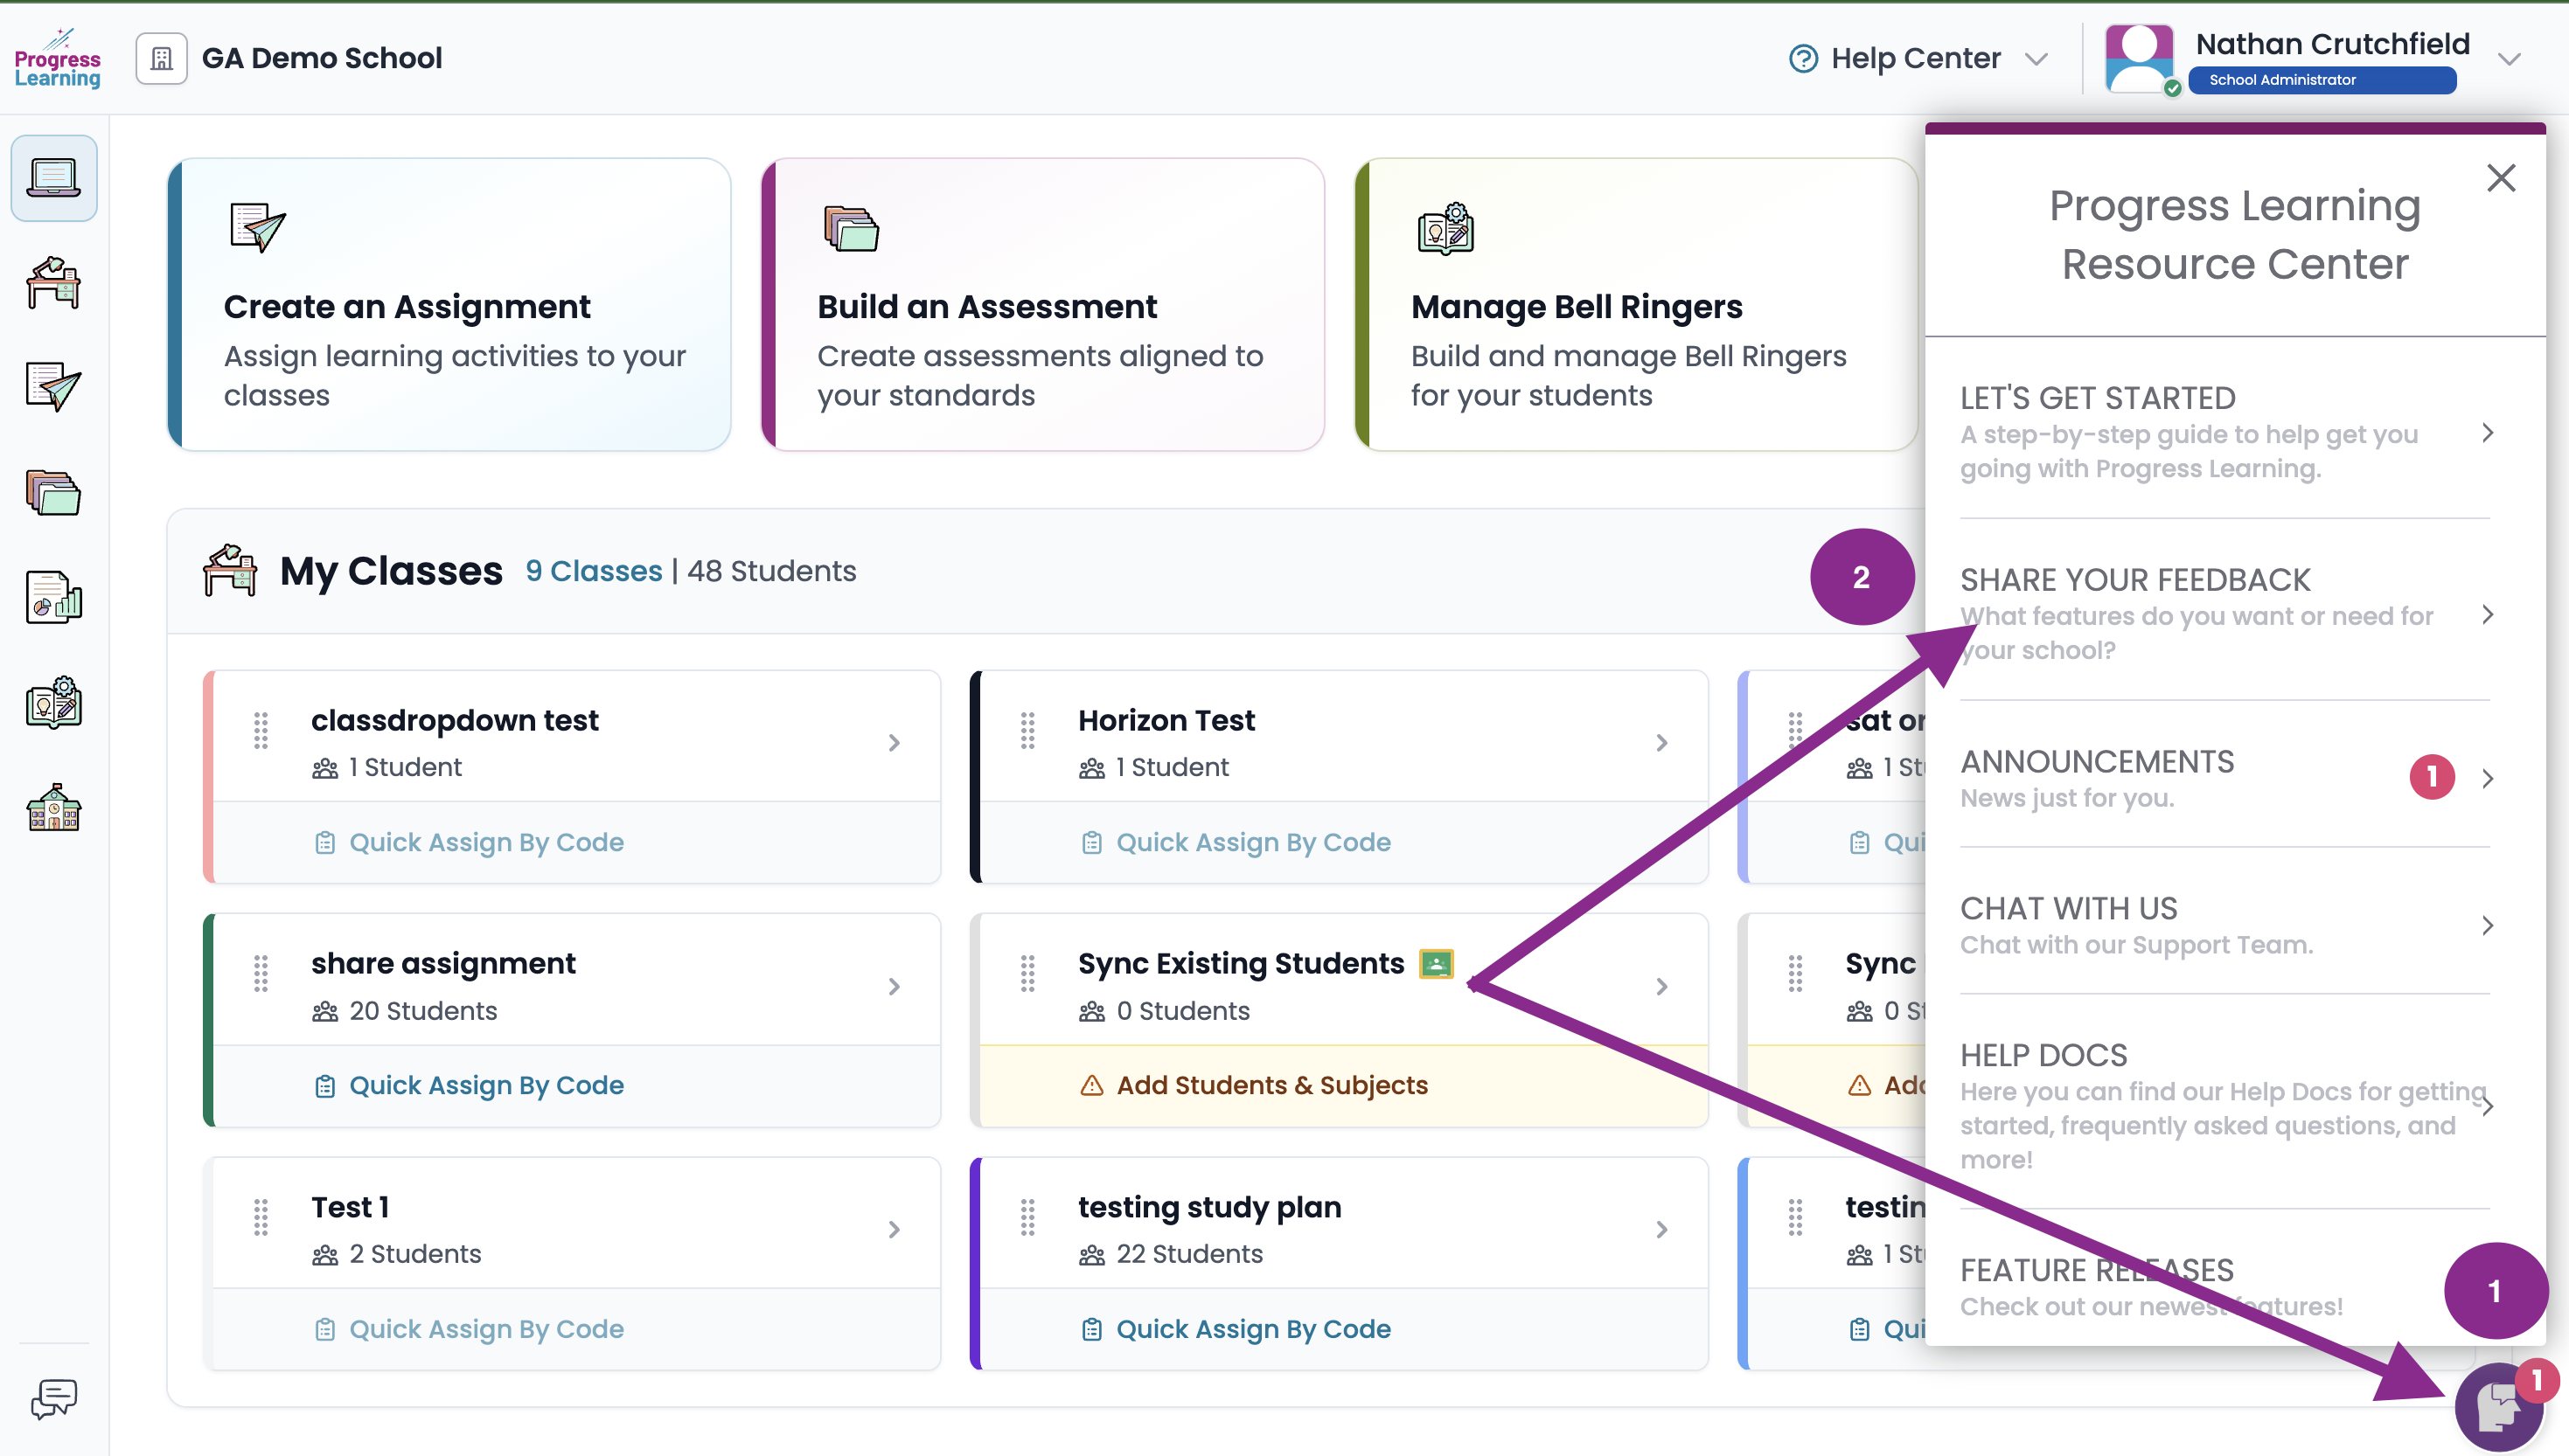Open Chat With Us section
Screen dimensions: 2569x1456
tap(2224, 925)
